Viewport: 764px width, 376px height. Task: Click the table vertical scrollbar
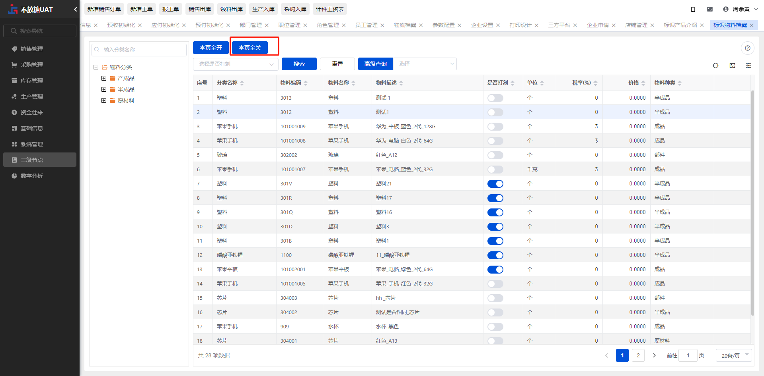coord(752,202)
